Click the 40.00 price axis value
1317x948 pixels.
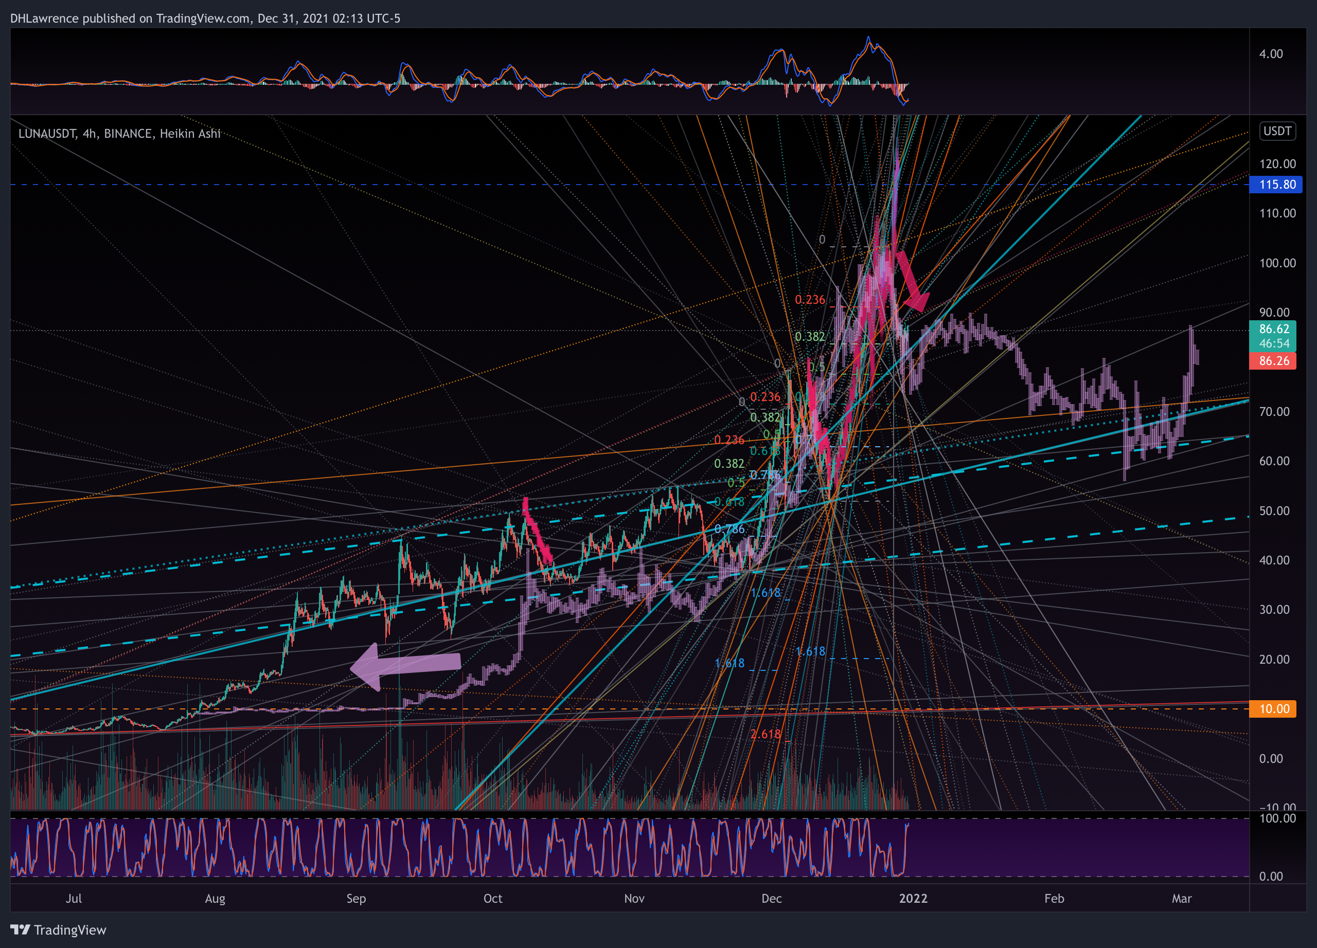pyautogui.click(x=1275, y=560)
